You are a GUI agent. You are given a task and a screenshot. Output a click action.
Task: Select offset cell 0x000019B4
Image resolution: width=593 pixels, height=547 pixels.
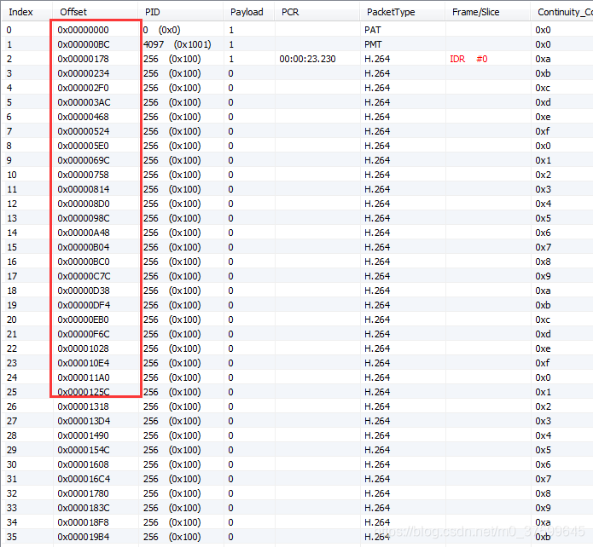coord(84,537)
